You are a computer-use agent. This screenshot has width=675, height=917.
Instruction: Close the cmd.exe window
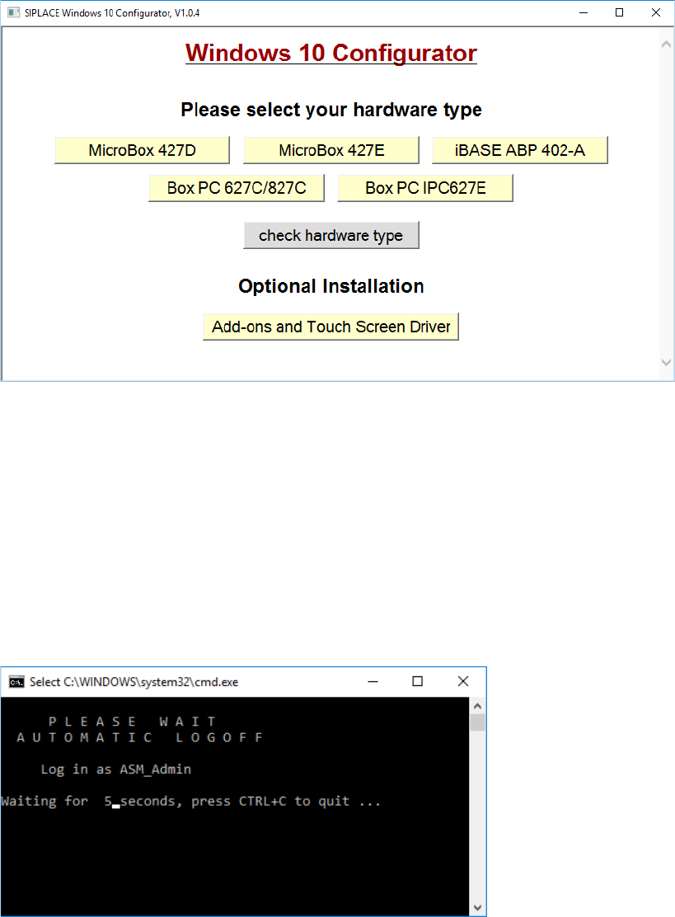tap(463, 681)
